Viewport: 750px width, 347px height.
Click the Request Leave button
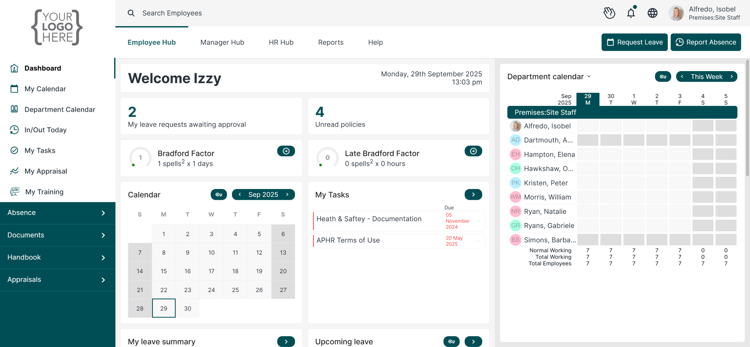click(x=634, y=42)
